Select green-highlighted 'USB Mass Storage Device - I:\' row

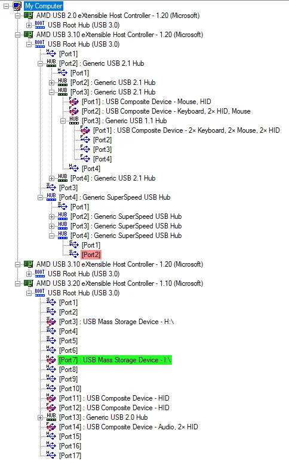[115, 360]
